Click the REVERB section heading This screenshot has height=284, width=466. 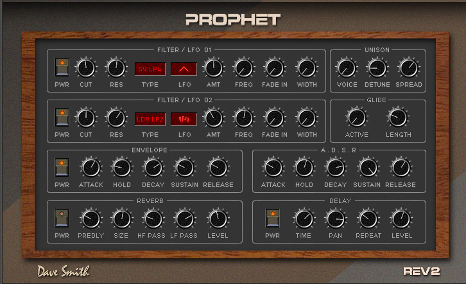(x=150, y=201)
